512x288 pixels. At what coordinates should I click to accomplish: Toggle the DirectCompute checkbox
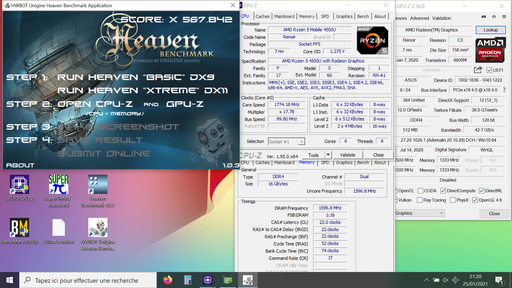point(443,191)
